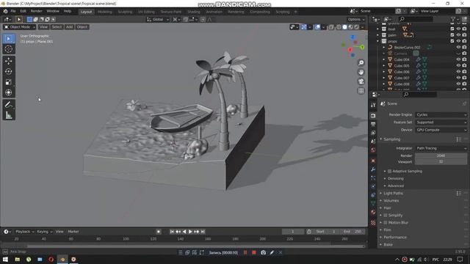Viewport: 470px width, 264px height.
Task: Open the Options button in viewport header
Action: 356,20
